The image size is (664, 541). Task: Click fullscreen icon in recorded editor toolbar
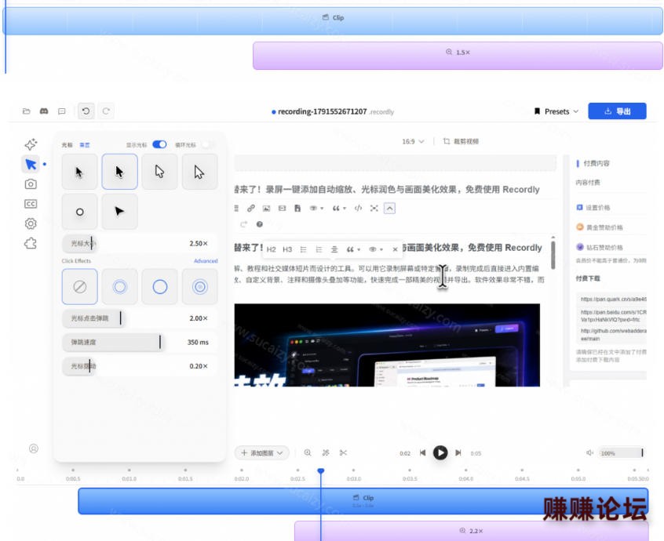coord(374,208)
